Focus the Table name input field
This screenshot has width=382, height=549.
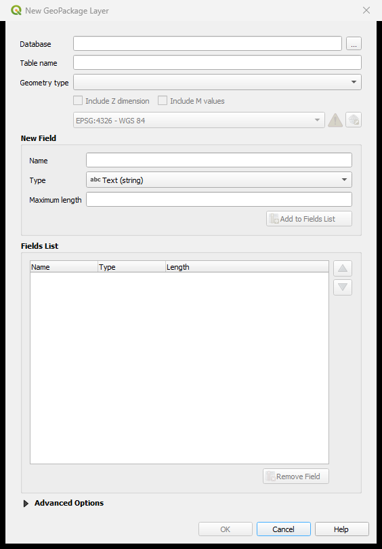[x=217, y=62]
